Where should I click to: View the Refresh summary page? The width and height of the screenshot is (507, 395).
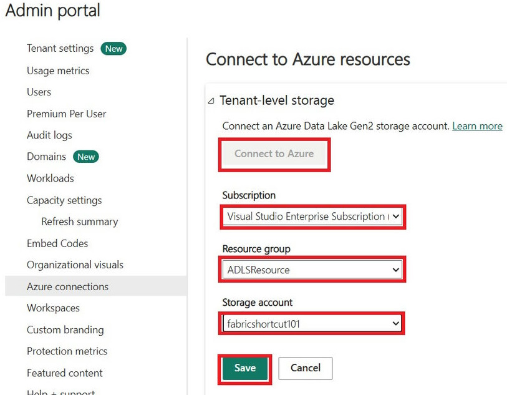click(x=80, y=222)
